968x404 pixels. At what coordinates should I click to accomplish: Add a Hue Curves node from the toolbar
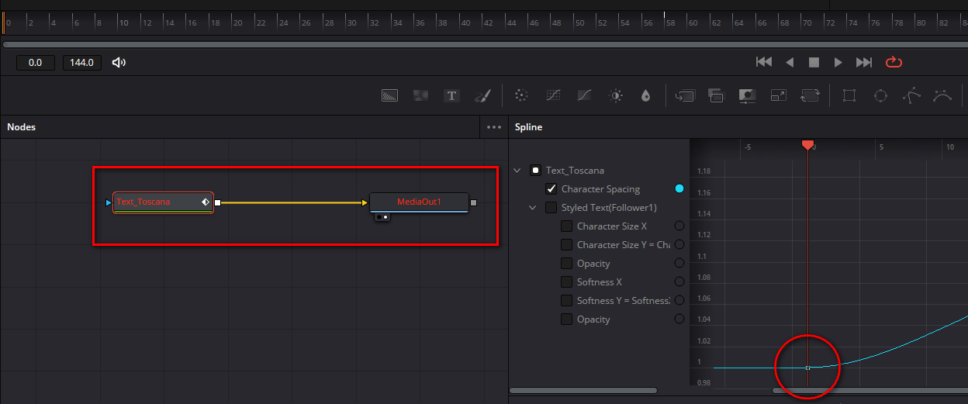pyautogui.click(x=584, y=95)
